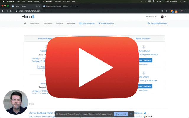189x118 pixels.
Task: Click the Wi-Fi icon in menu bar
Action: click(x=154, y=1)
